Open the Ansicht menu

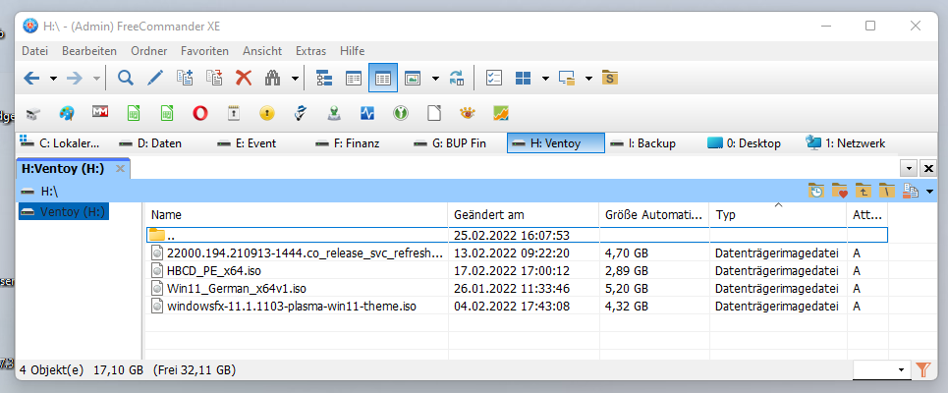262,51
